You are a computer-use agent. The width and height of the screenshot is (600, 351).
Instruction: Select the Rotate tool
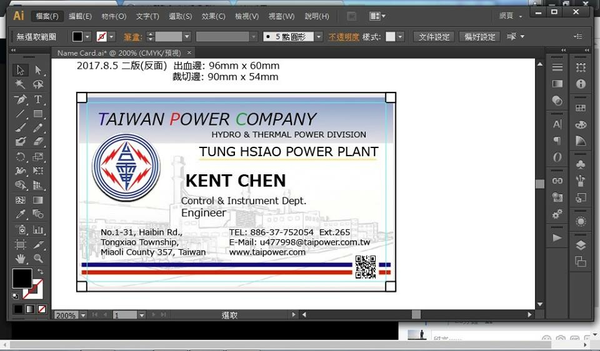tap(20, 157)
